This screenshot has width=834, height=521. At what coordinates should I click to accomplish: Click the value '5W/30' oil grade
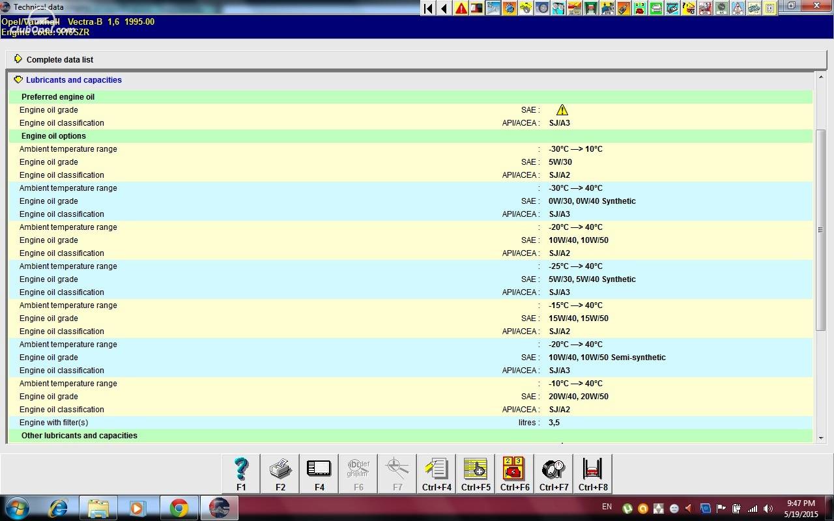[560, 162]
